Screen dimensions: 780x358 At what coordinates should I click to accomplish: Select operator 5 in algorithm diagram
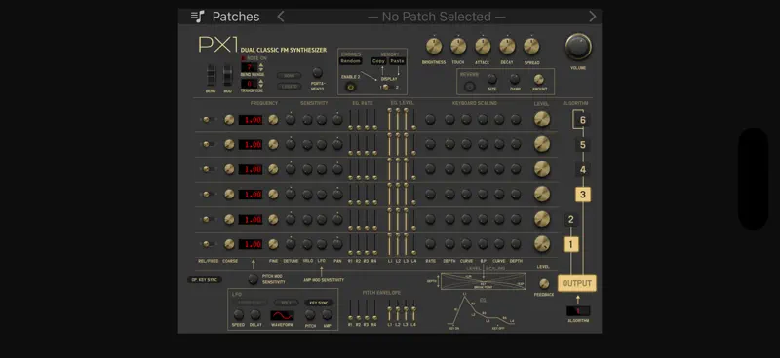click(582, 145)
